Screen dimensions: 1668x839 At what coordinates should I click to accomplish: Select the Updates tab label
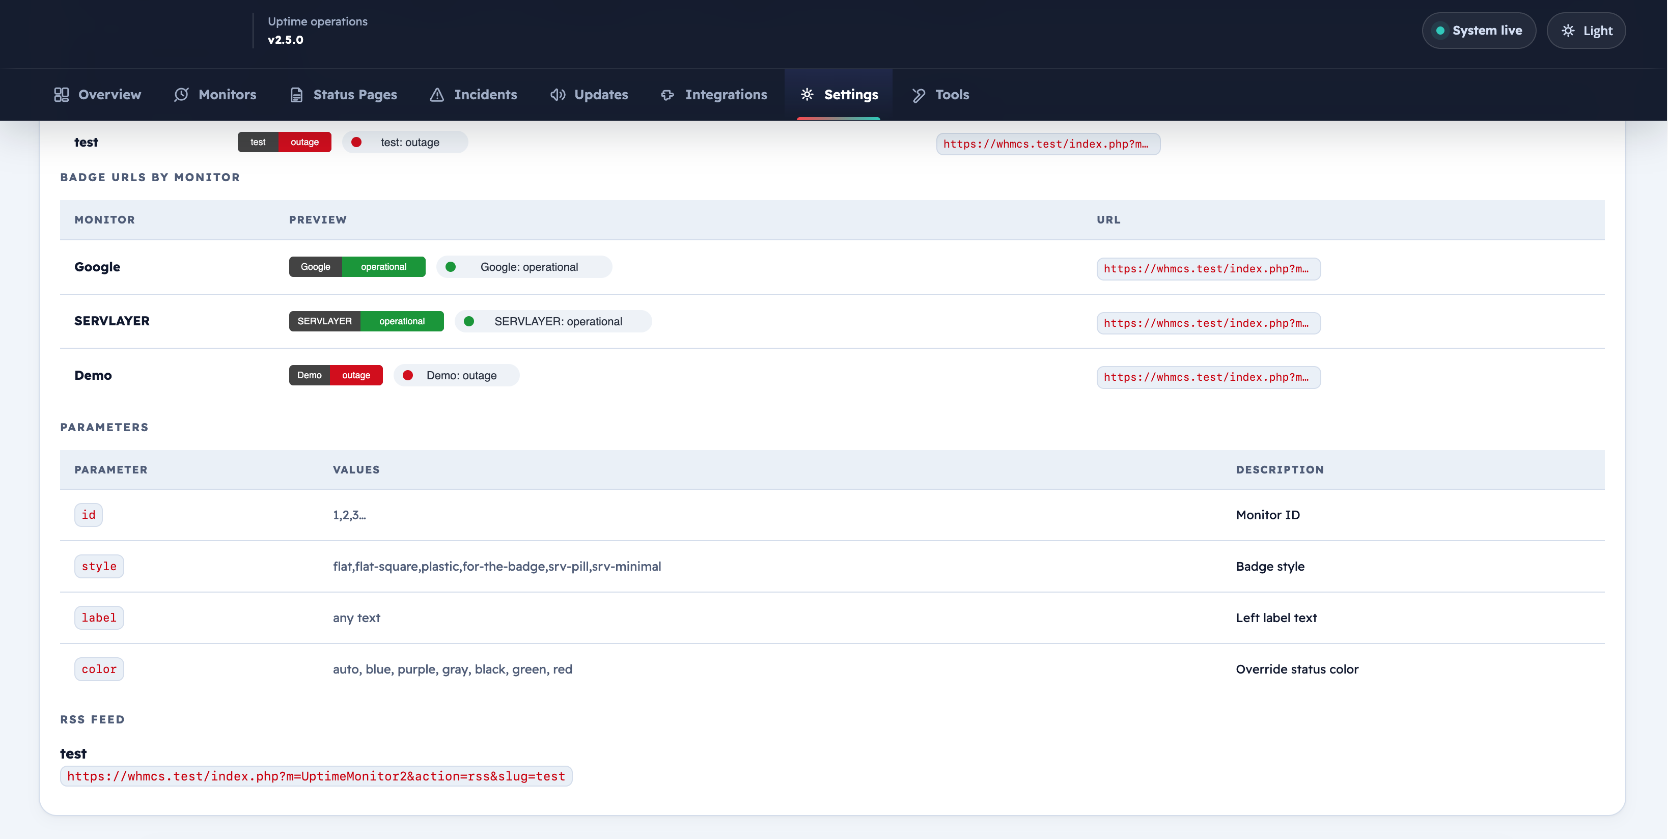(601, 95)
